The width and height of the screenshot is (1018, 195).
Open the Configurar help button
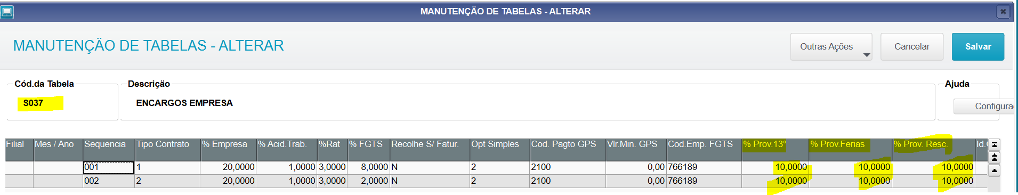click(x=985, y=107)
